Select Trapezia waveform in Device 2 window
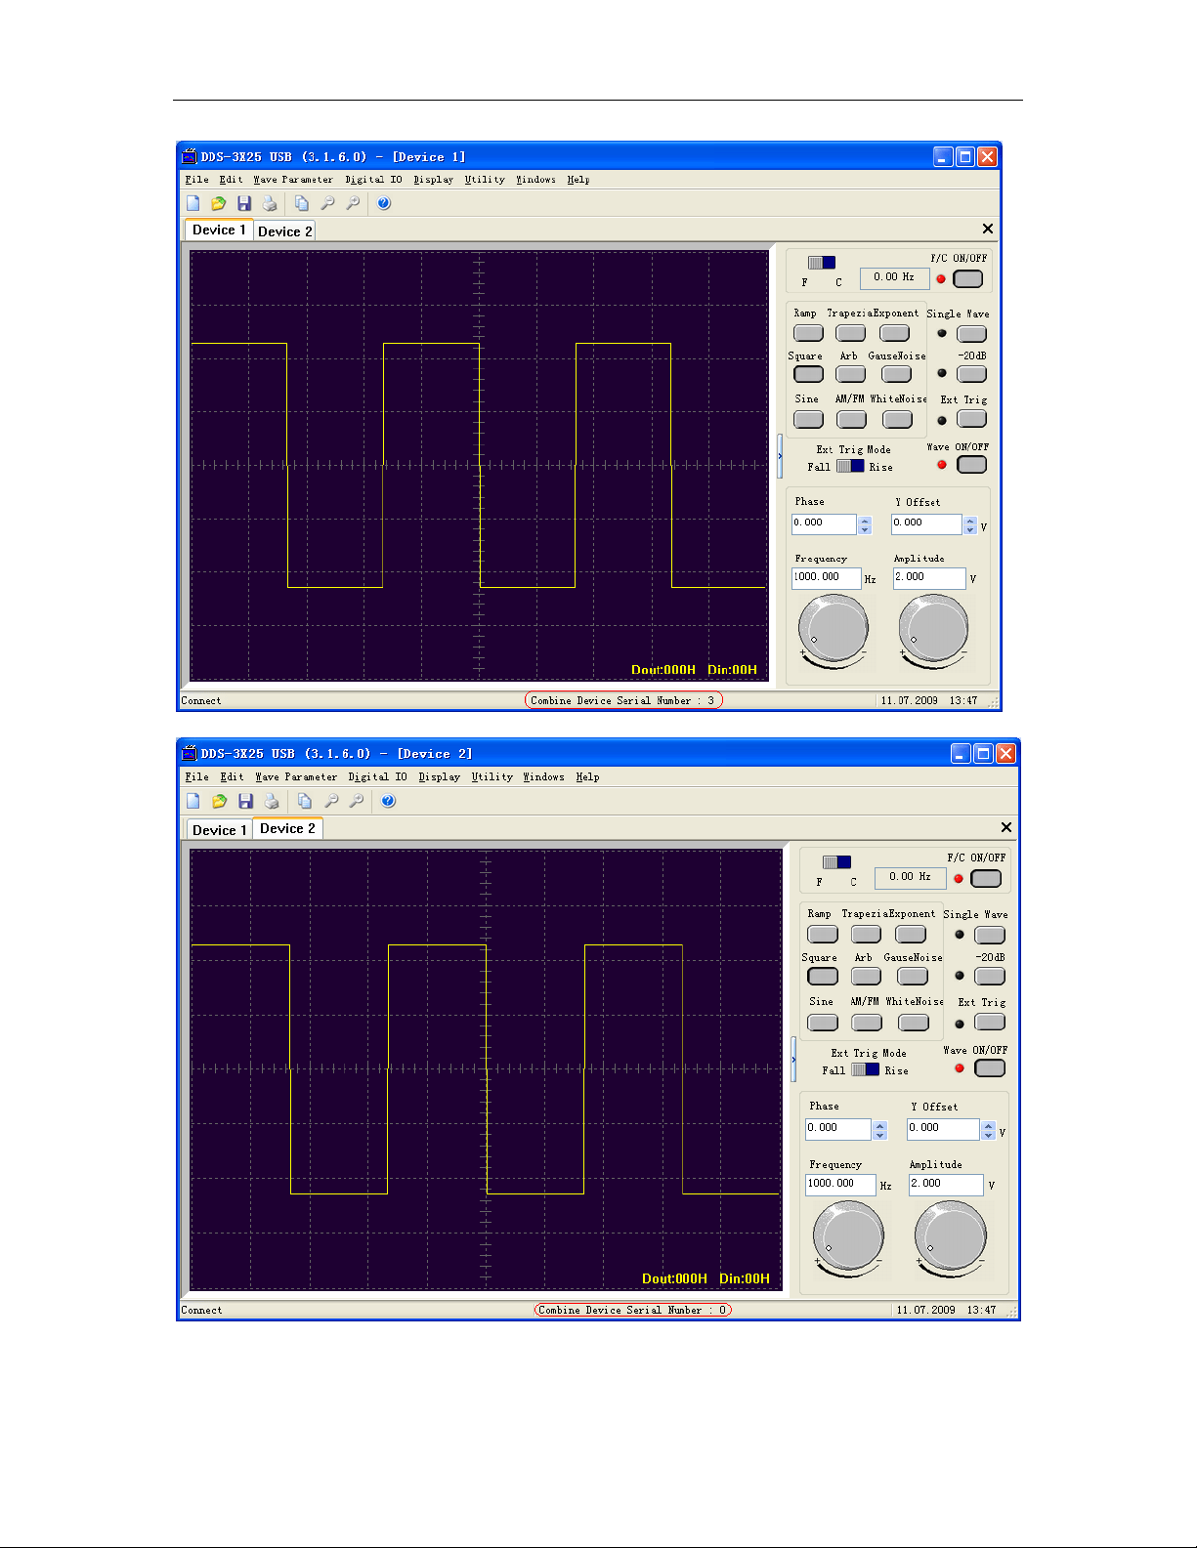The height and width of the screenshot is (1548, 1197). point(866,935)
